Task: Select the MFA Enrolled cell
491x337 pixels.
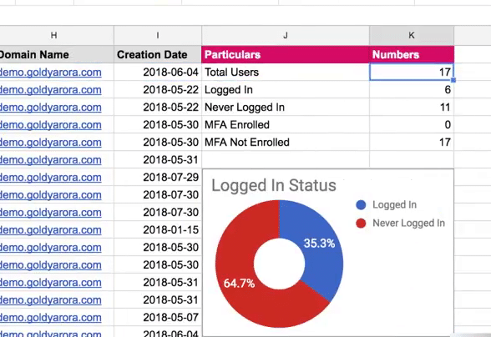Action: (286, 125)
